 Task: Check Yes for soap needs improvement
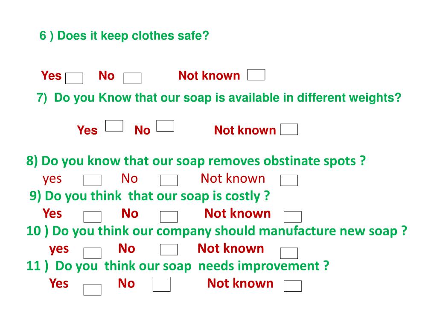coord(92,290)
